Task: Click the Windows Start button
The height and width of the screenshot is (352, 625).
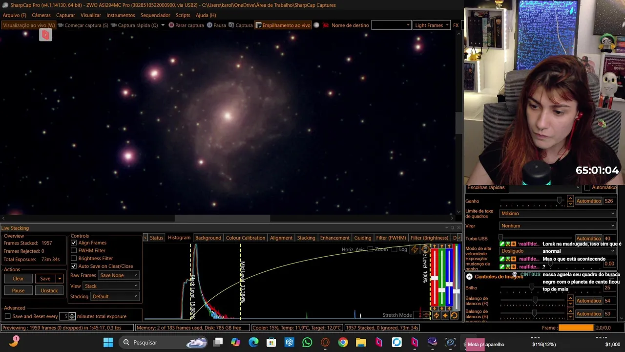Action: click(x=108, y=342)
